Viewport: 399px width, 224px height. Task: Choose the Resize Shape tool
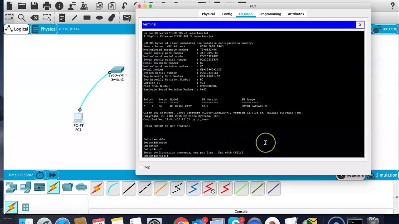click(47, 18)
